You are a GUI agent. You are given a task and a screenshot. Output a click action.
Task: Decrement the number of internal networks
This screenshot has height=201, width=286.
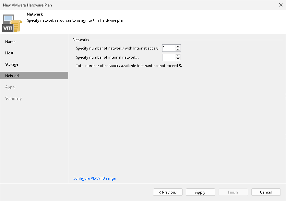click(x=178, y=59)
